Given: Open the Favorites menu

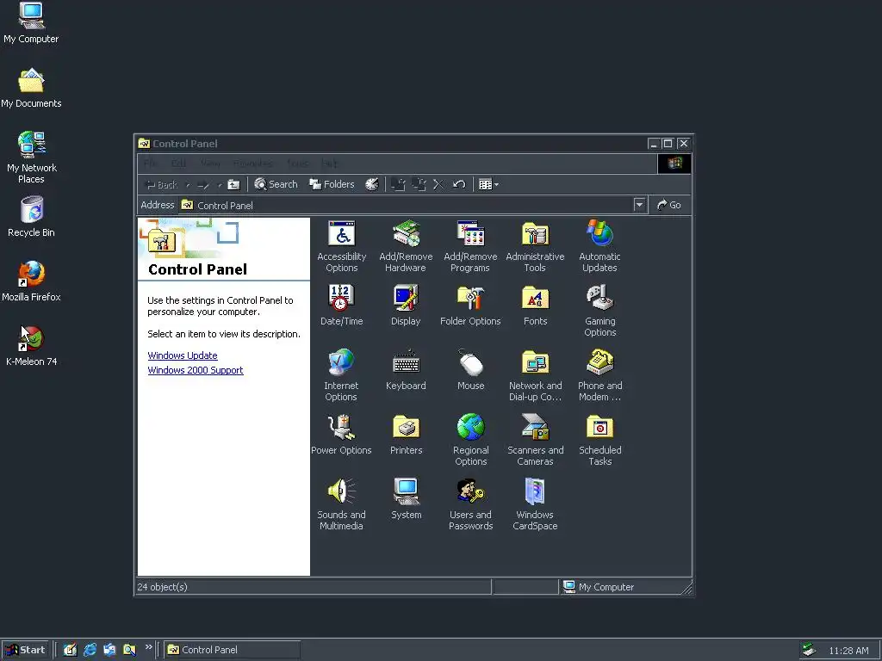Looking at the screenshot, I should [253, 164].
